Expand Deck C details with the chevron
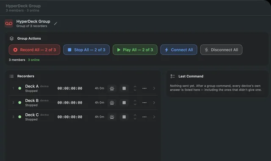The height and width of the screenshot is (161, 271). tap(154, 117)
